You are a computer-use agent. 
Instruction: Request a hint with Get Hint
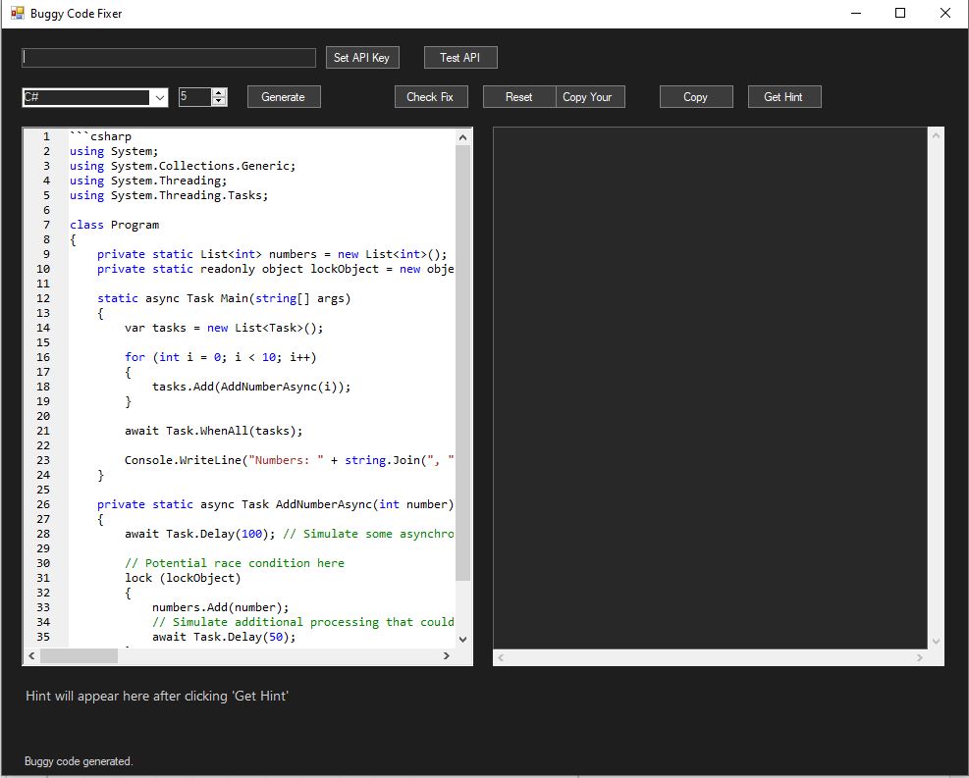tap(784, 97)
